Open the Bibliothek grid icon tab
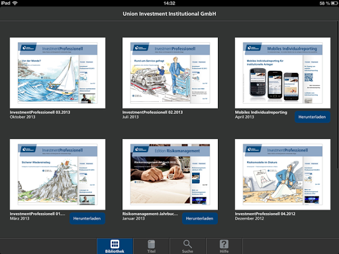 pyautogui.click(x=115, y=246)
